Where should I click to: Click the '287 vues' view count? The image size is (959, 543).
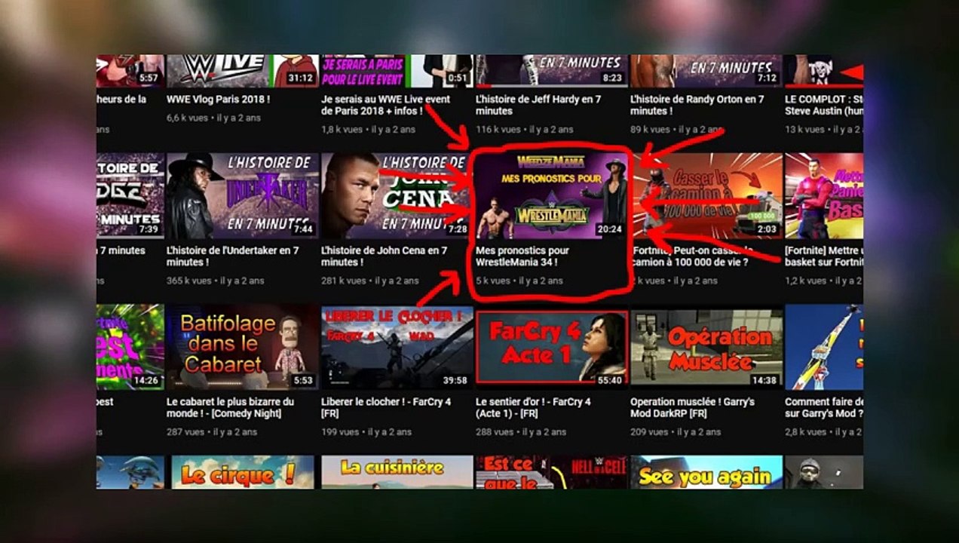pos(185,432)
